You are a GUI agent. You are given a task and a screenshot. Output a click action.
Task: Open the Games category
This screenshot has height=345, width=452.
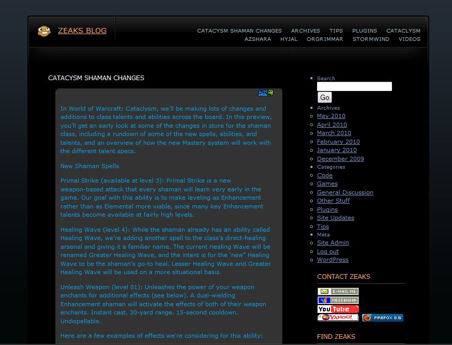pyautogui.click(x=327, y=184)
